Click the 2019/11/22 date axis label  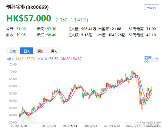112,126
